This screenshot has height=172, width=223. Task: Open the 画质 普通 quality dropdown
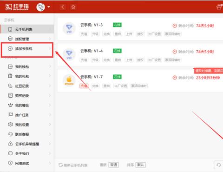point(114,165)
